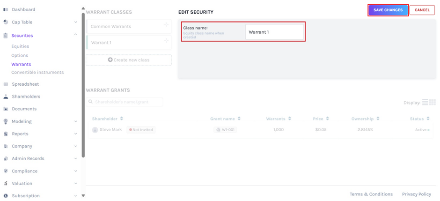The image size is (440, 201).
Task: Click the Create new class button
Action: pyautogui.click(x=129, y=60)
